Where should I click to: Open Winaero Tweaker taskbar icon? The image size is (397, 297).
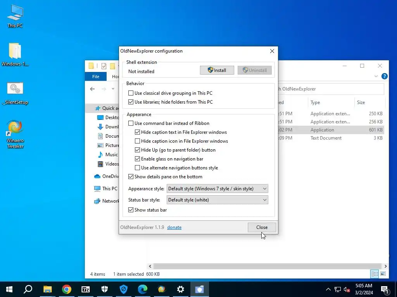coord(162,289)
